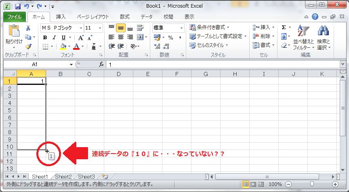Screen dimensions: 349x192
Task: Click the Cut scissors icon
Action: pyautogui.click(x=28, y=28)
